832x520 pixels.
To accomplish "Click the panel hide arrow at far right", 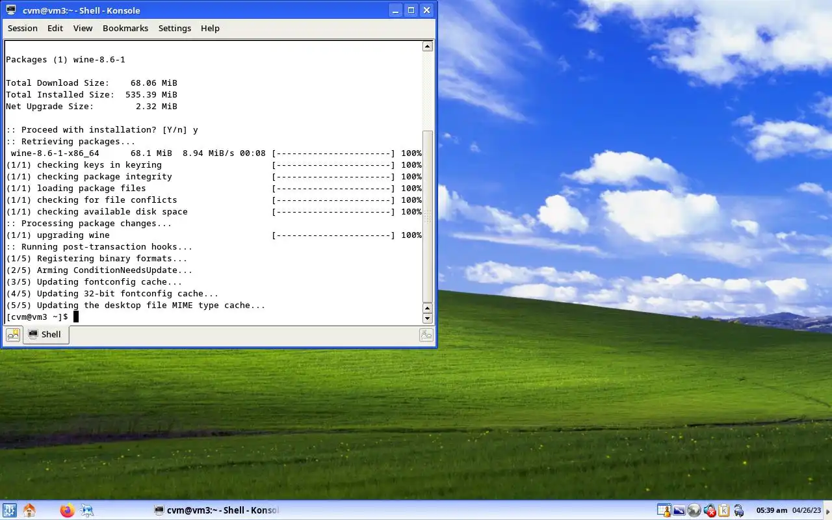I will [828, 510].
